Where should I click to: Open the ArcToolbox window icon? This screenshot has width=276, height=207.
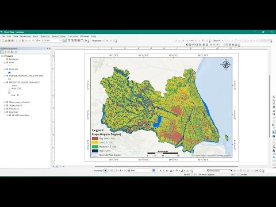click(79, 41)
